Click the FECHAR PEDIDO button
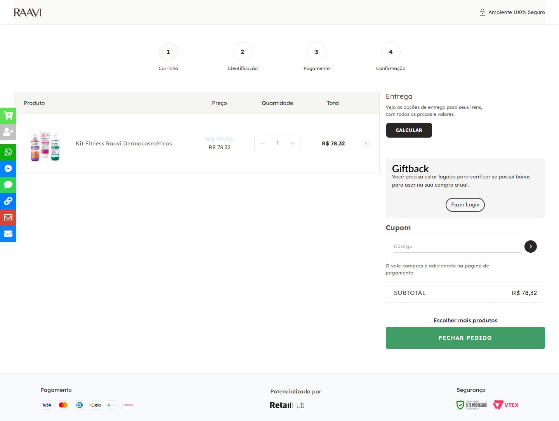559x421 pixels. 465,338
